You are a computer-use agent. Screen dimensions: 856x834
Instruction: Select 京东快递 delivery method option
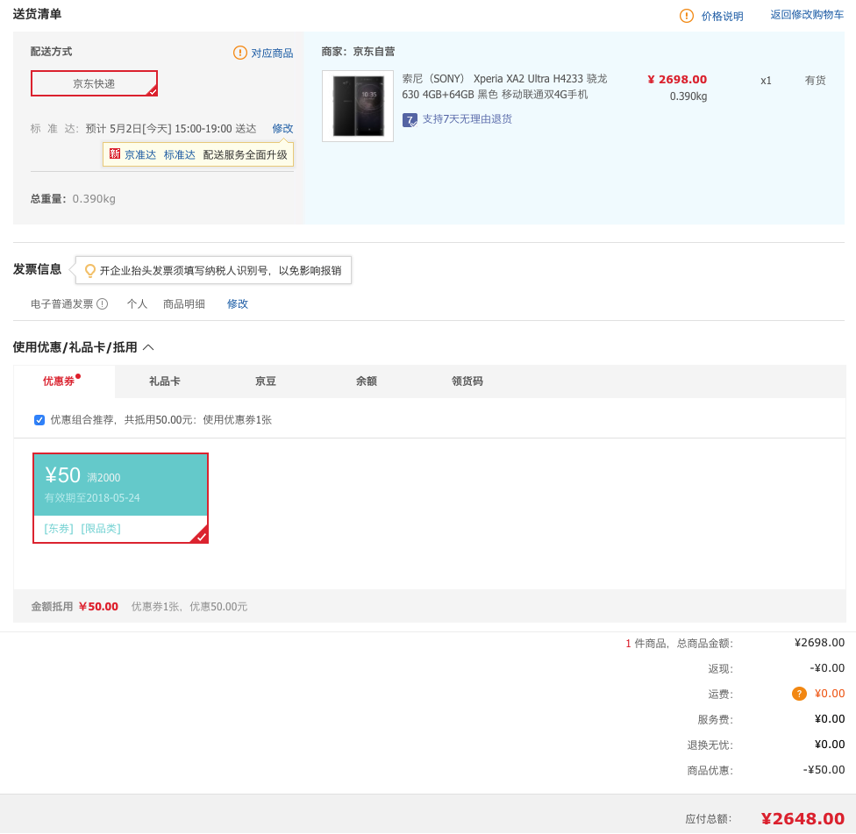[94, 83]
